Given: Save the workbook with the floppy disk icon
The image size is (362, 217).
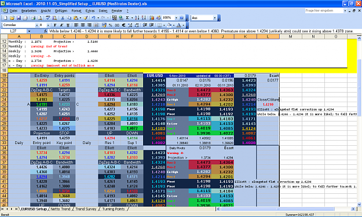Looking at the screenshot, I should pos(19,18).
